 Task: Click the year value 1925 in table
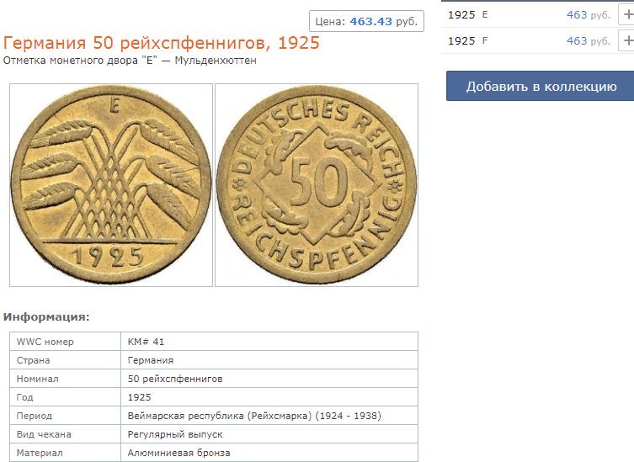139,397
